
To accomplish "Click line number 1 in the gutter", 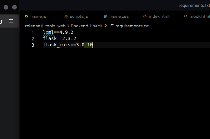I will pos(33,33).
